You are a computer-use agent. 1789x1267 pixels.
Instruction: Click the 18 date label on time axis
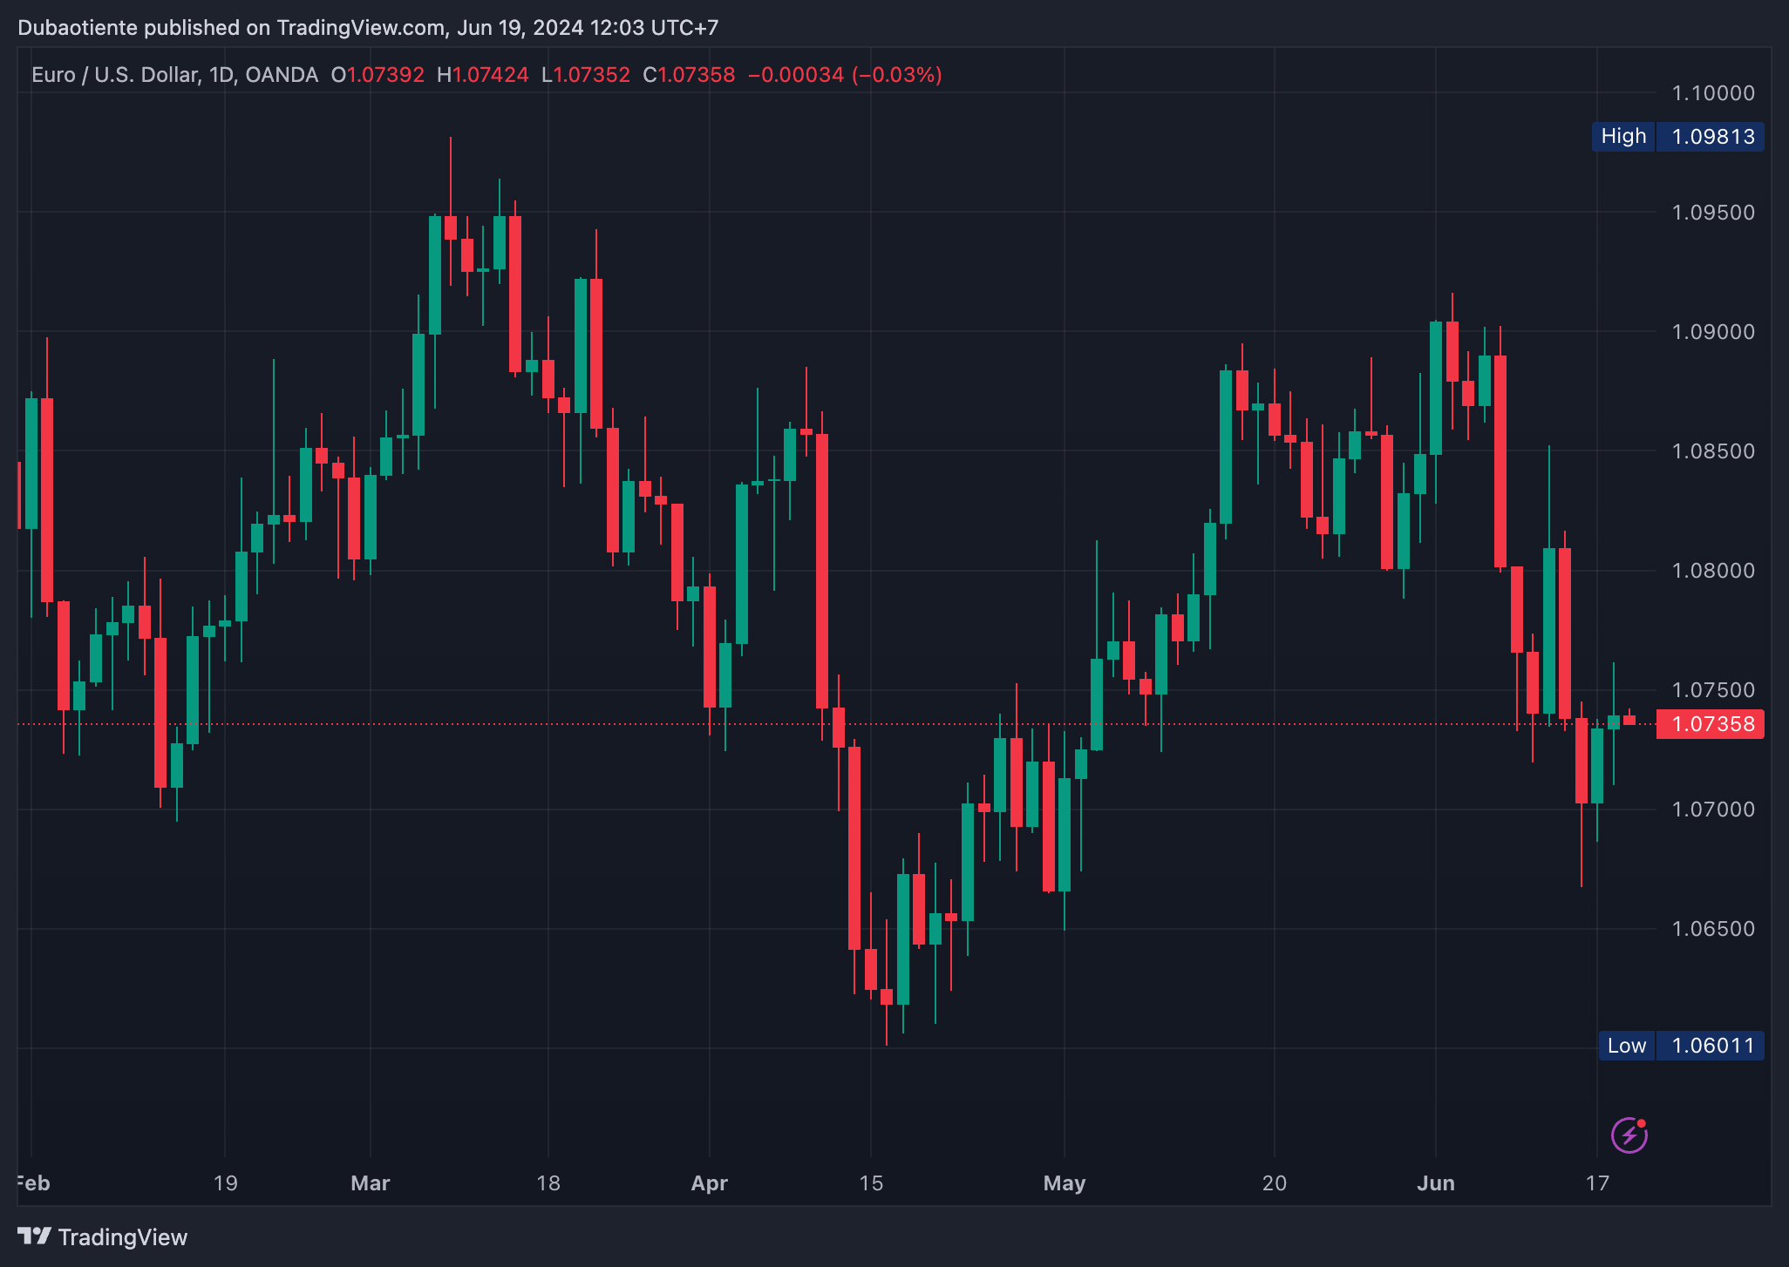point(548,1183)
